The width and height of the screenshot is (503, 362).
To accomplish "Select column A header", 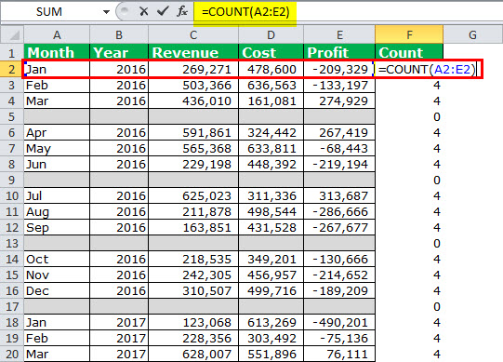I will (x=57, y=34).
